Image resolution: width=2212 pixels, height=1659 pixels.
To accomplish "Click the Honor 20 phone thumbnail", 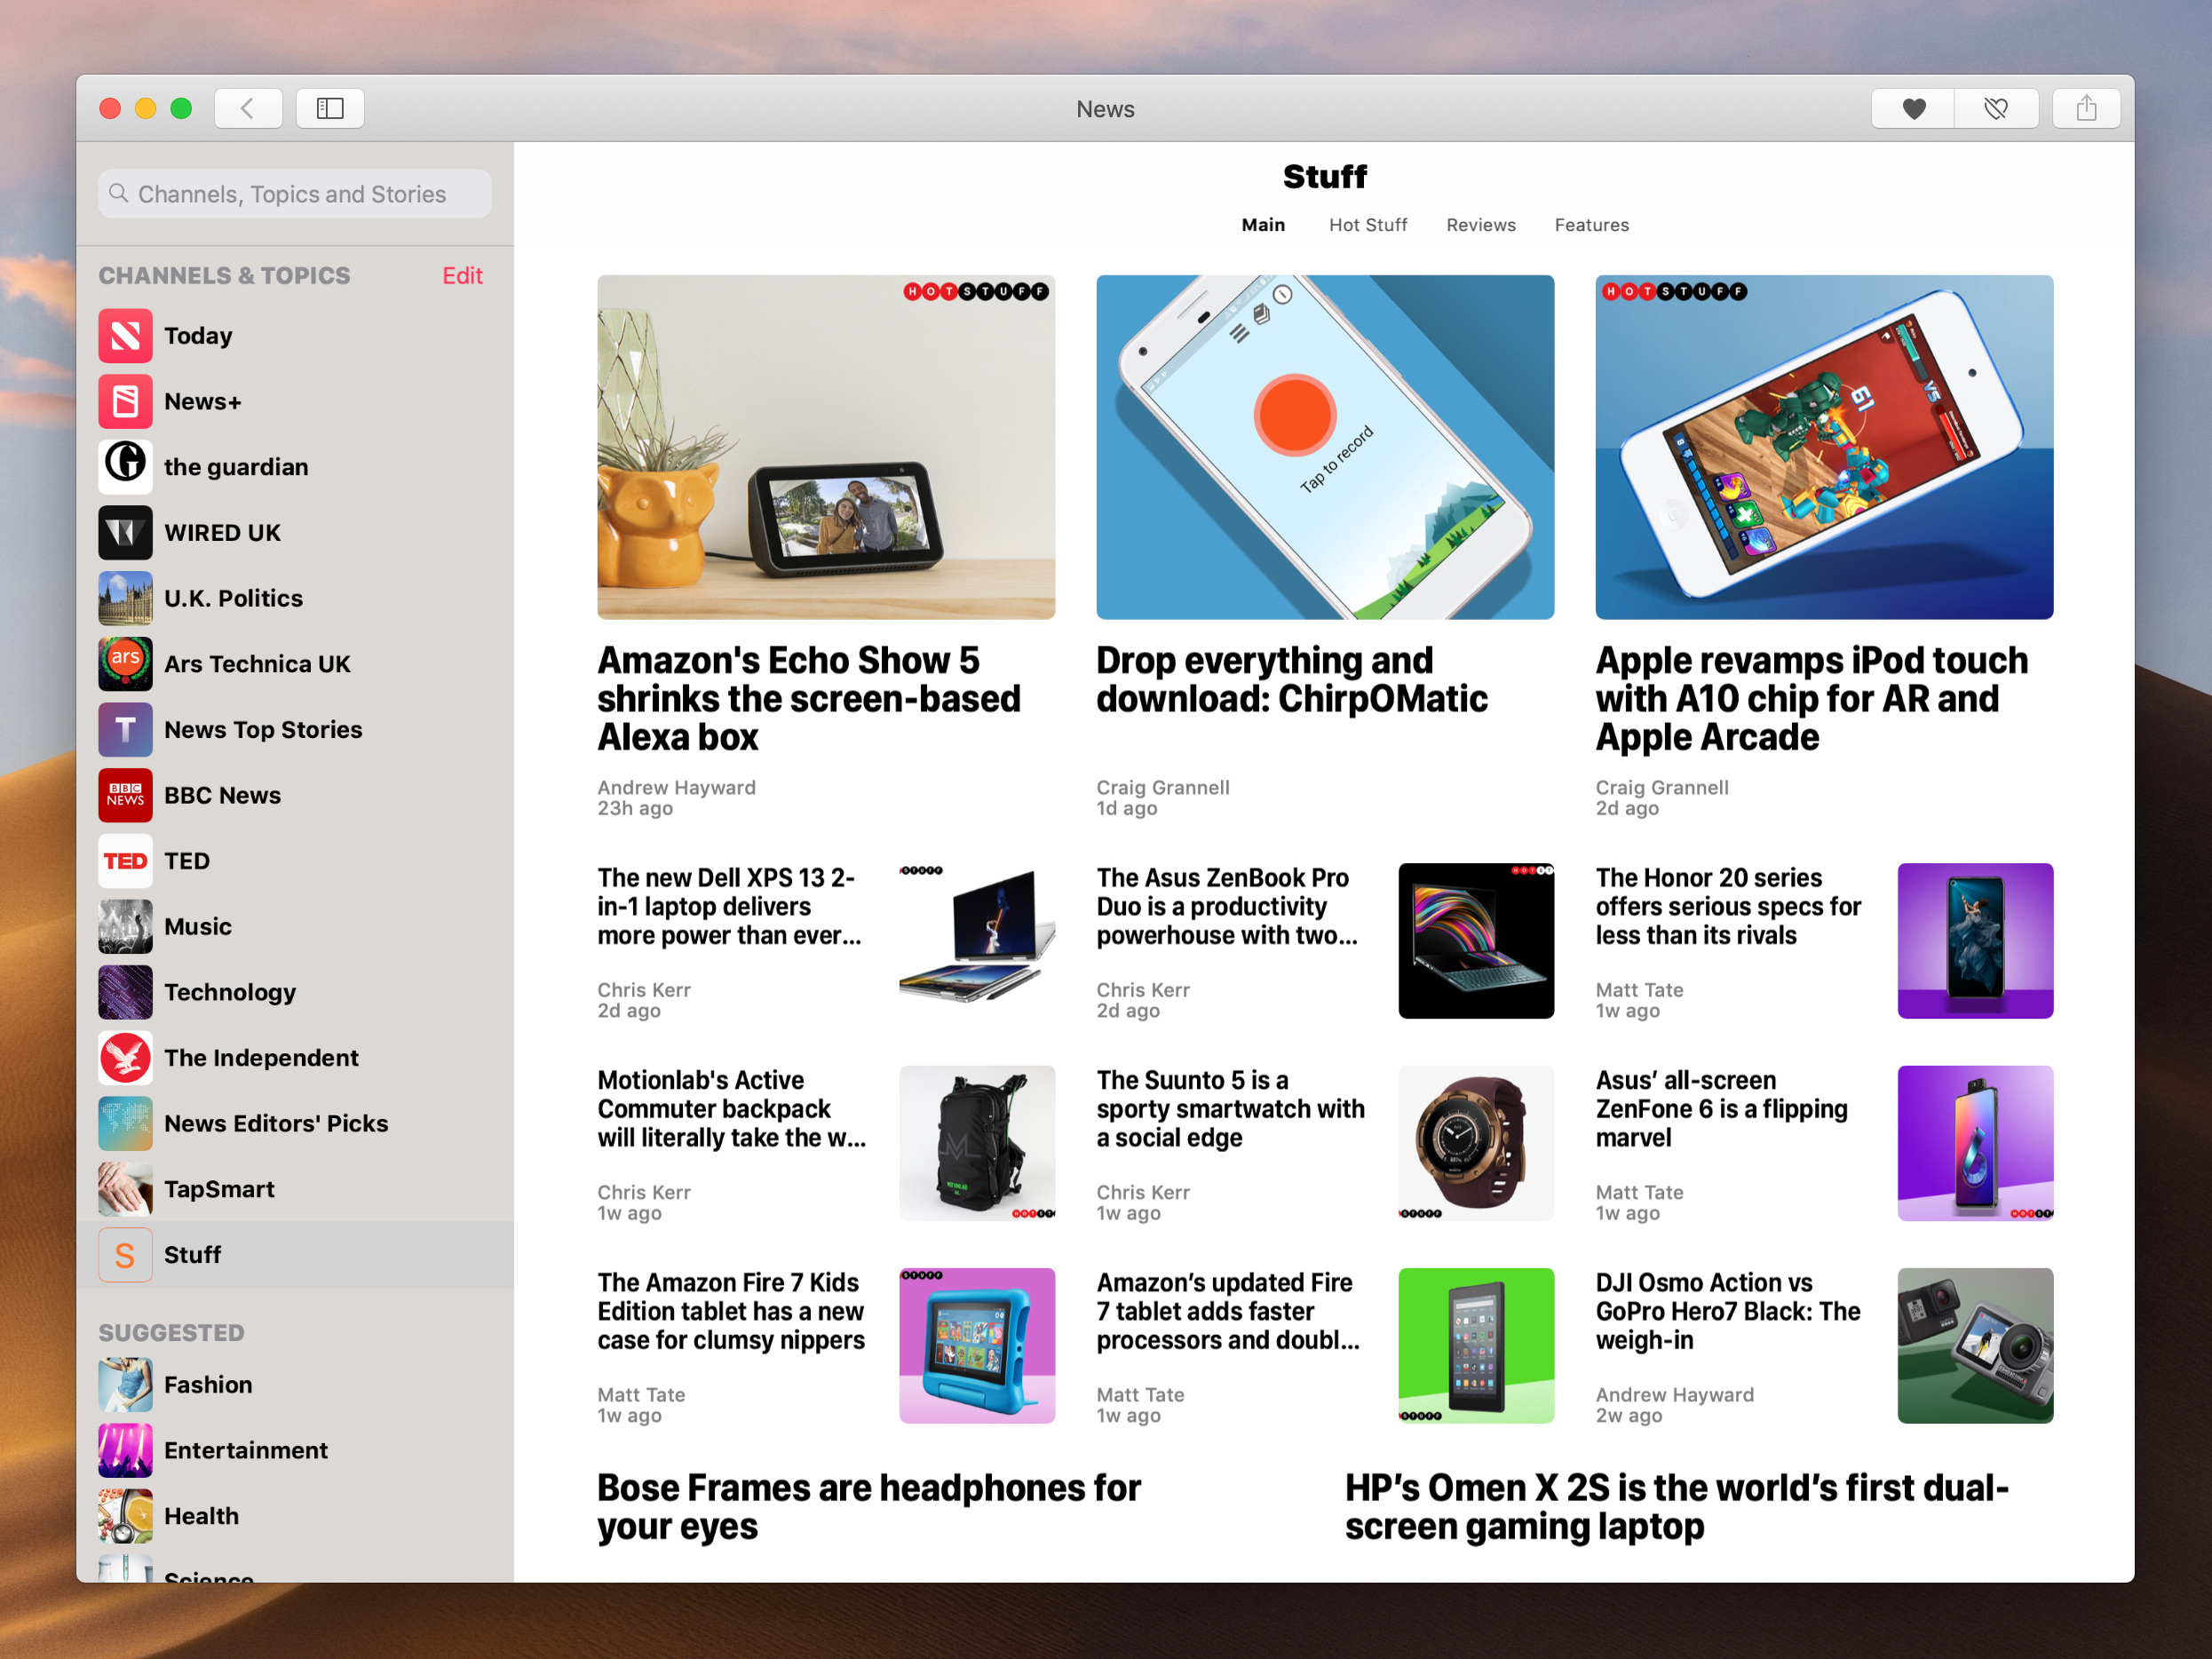I will coord(1975,941).
